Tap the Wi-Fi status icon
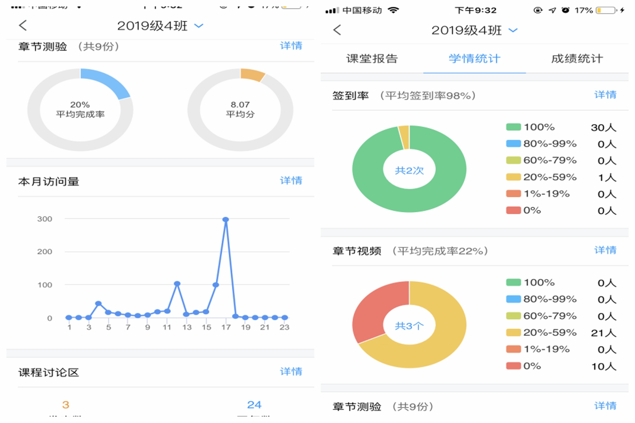The image size is (635, 423). 393,10
